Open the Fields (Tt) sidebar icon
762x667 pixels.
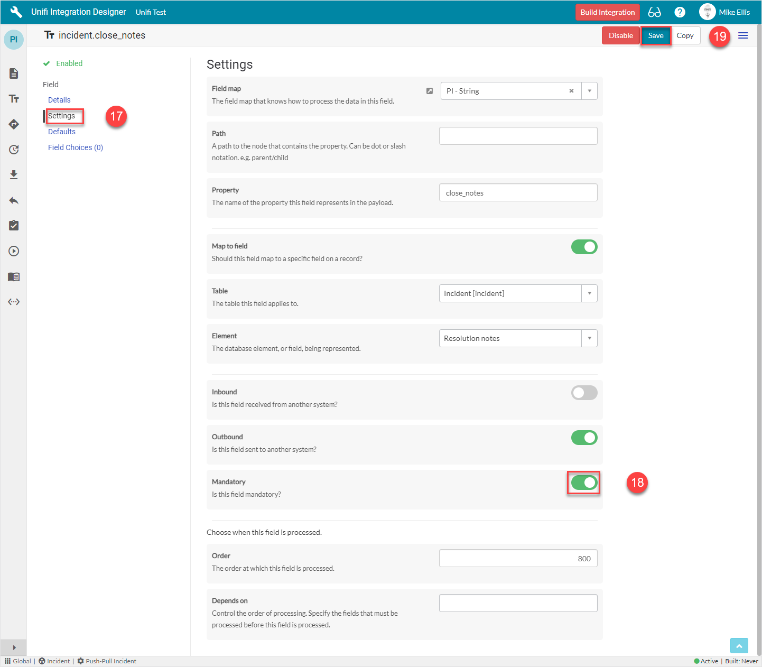pyautogui.click(x=14, y=99)
